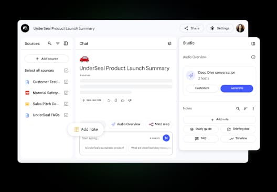The width and height of the screenshot is (277, 192).
Task: Click the Deep Dive audio waveform icon
Action: click(190, 75)
